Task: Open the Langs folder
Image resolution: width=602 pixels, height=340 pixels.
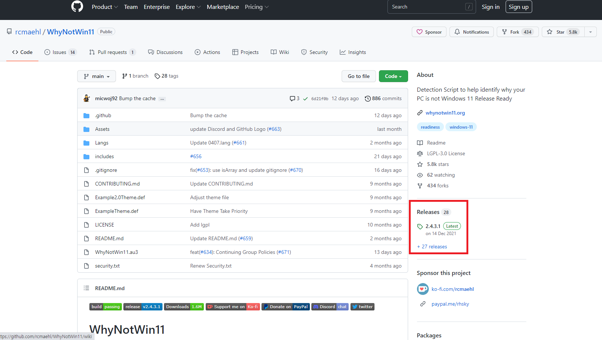Action: 102,143
